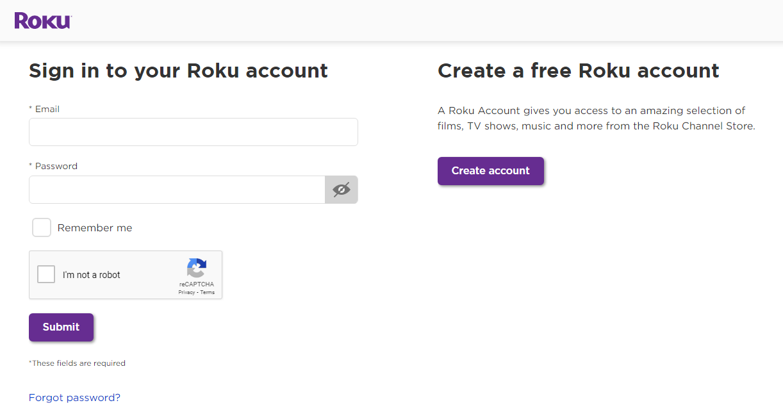Click the Create account button
The image size is (783, 419).
click(x=490, y=171)
